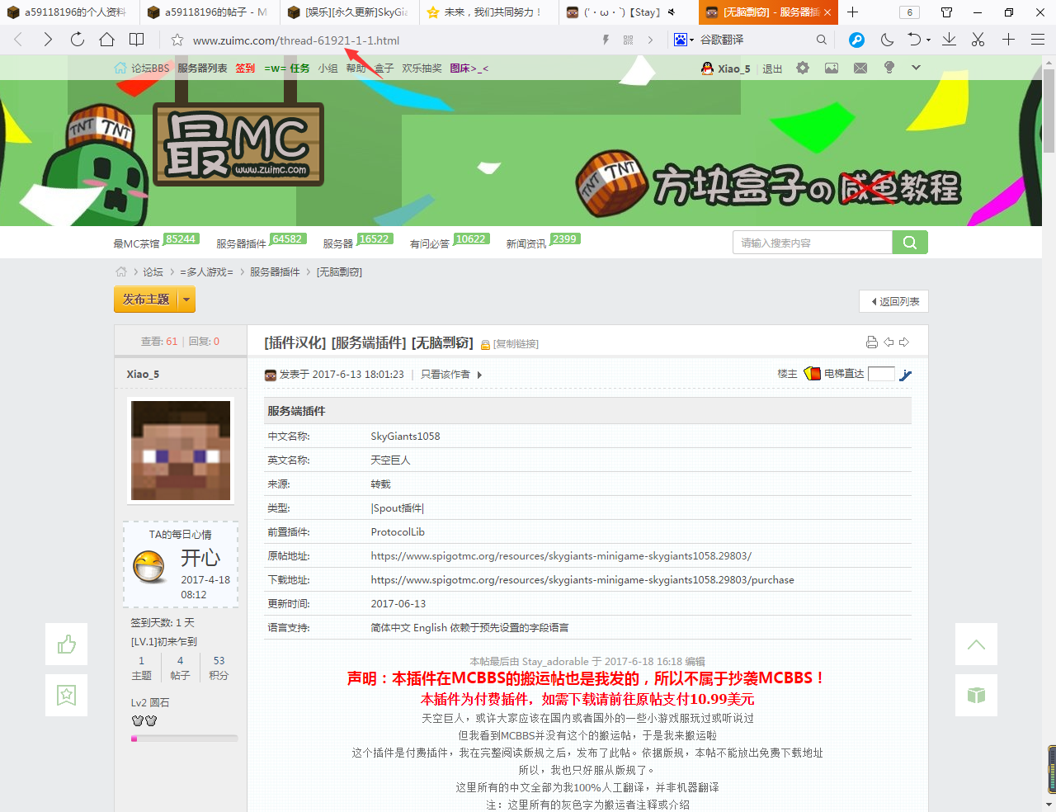The height and width of the screenshot is (812, 1056).
Task: Go back with the browser back arrow
Action: click(18, 40)
